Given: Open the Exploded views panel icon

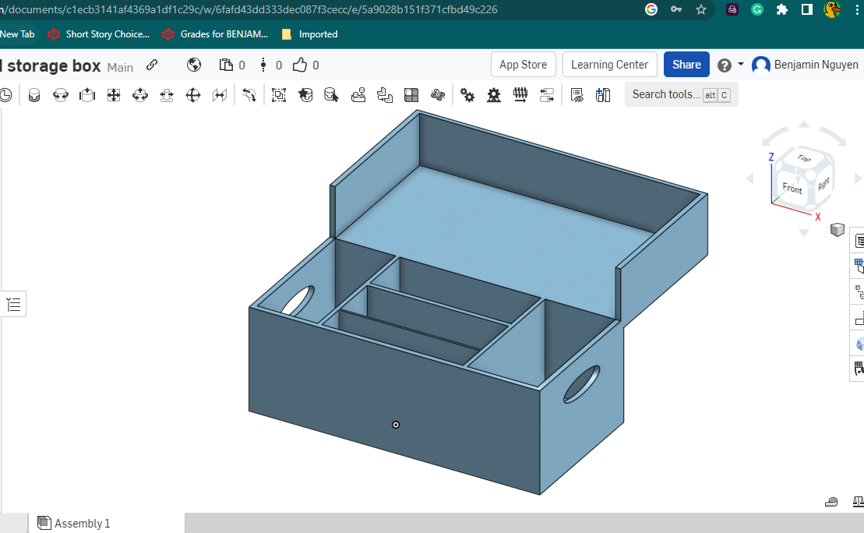Looking at the screenshot, I should 857,292.
